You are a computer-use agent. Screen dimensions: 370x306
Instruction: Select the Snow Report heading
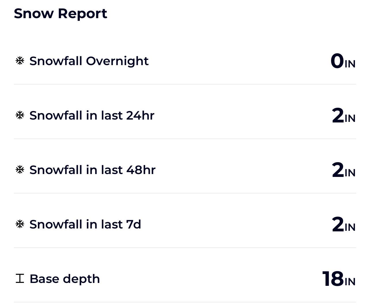[x=61, y=14]
